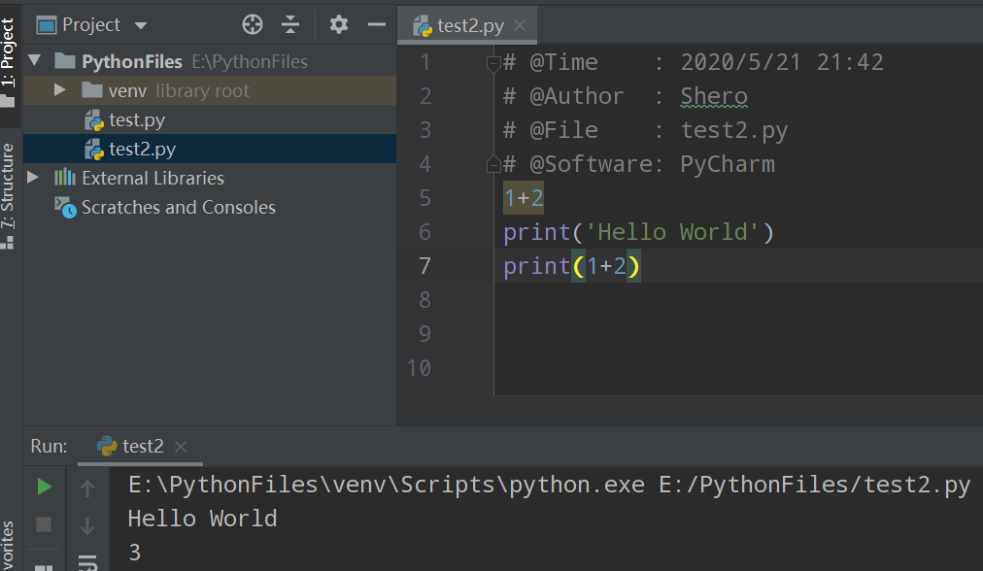Expand the External Libraries node
The width and height of the screenshot is (983, 571).
[33, 178]
